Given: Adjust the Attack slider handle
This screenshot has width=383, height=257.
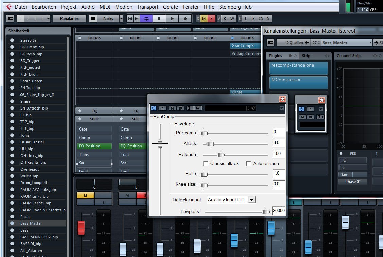Looking at the screenshot, I should point(210,144).
